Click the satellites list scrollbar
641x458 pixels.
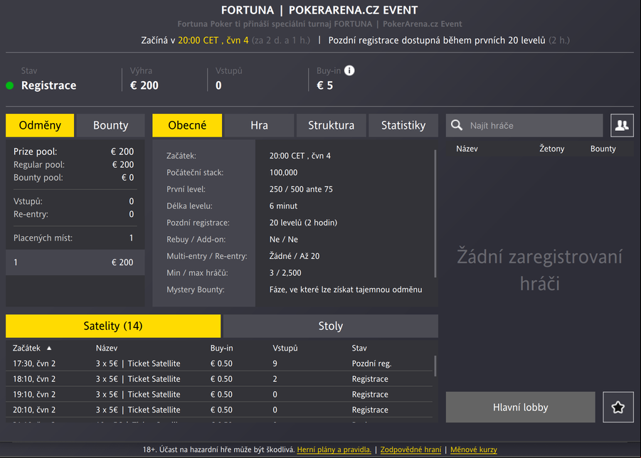click(435, 366)
